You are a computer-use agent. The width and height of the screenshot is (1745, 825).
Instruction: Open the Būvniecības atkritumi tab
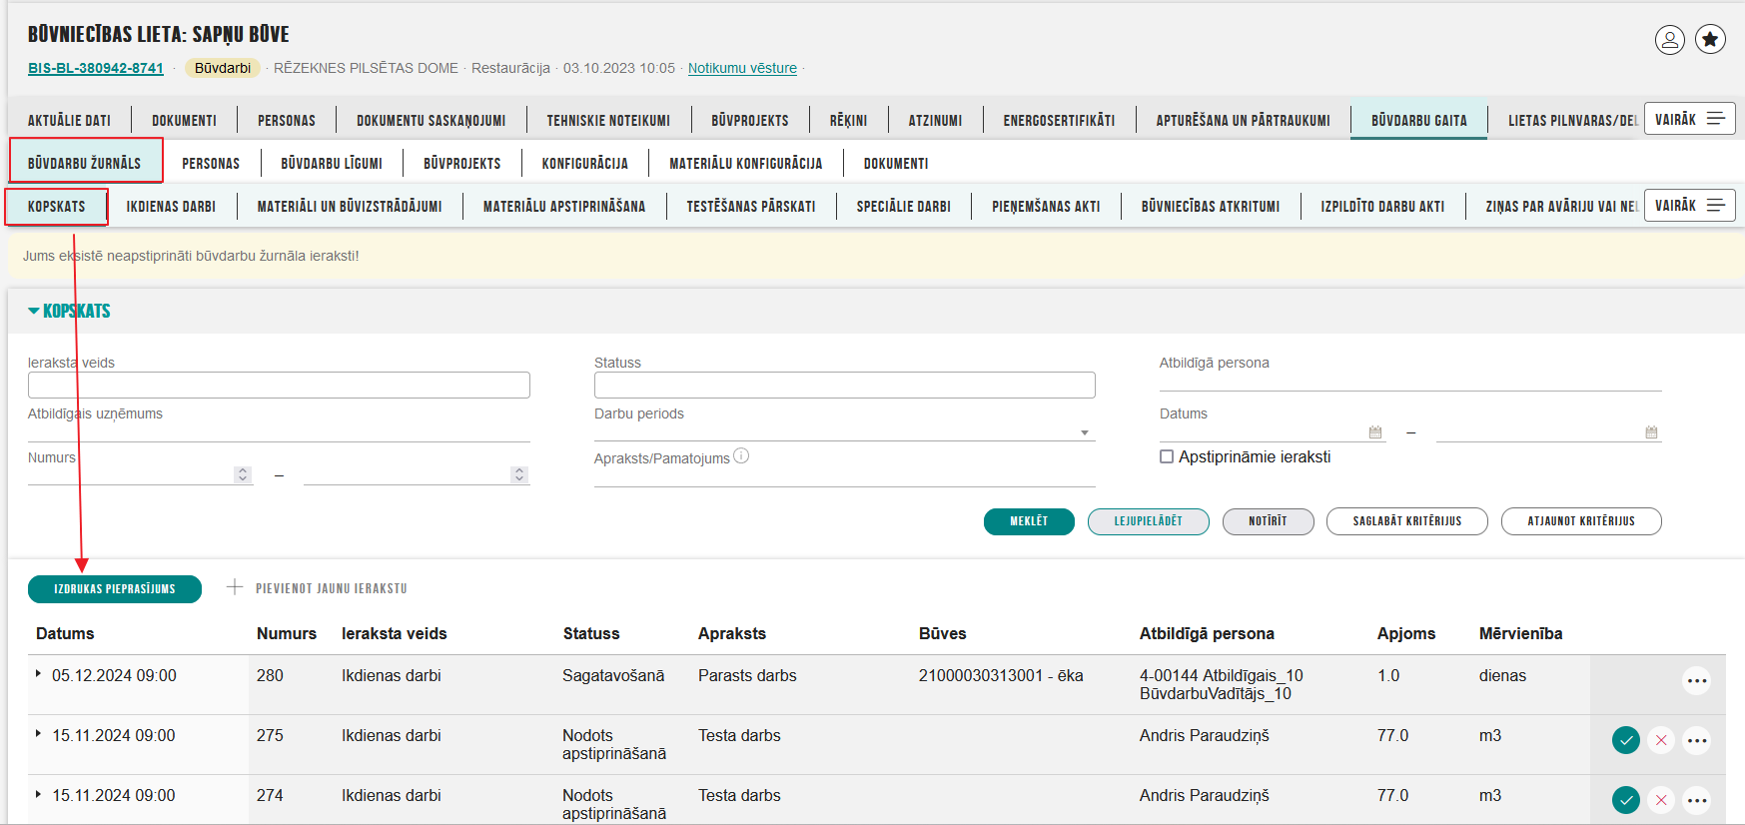[1210, 206]
